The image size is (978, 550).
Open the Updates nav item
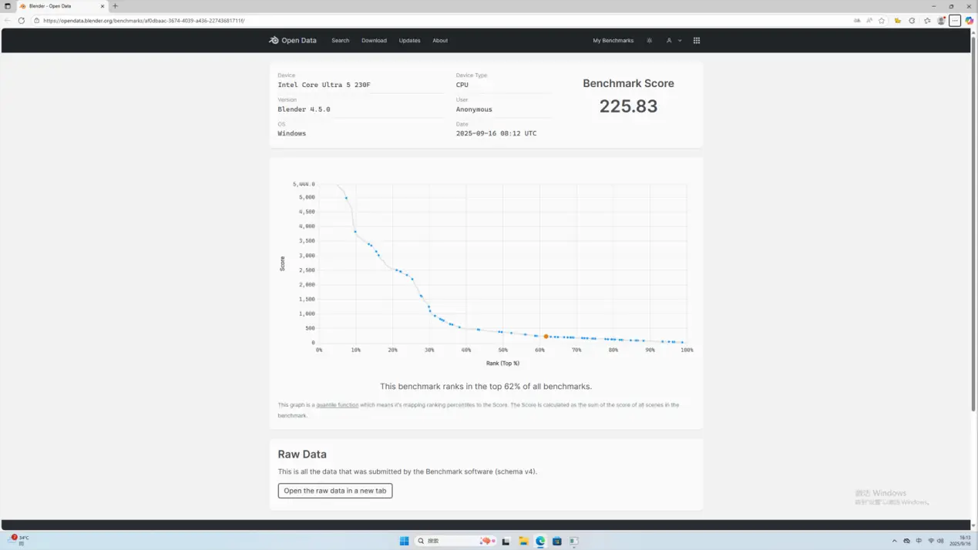409,40
